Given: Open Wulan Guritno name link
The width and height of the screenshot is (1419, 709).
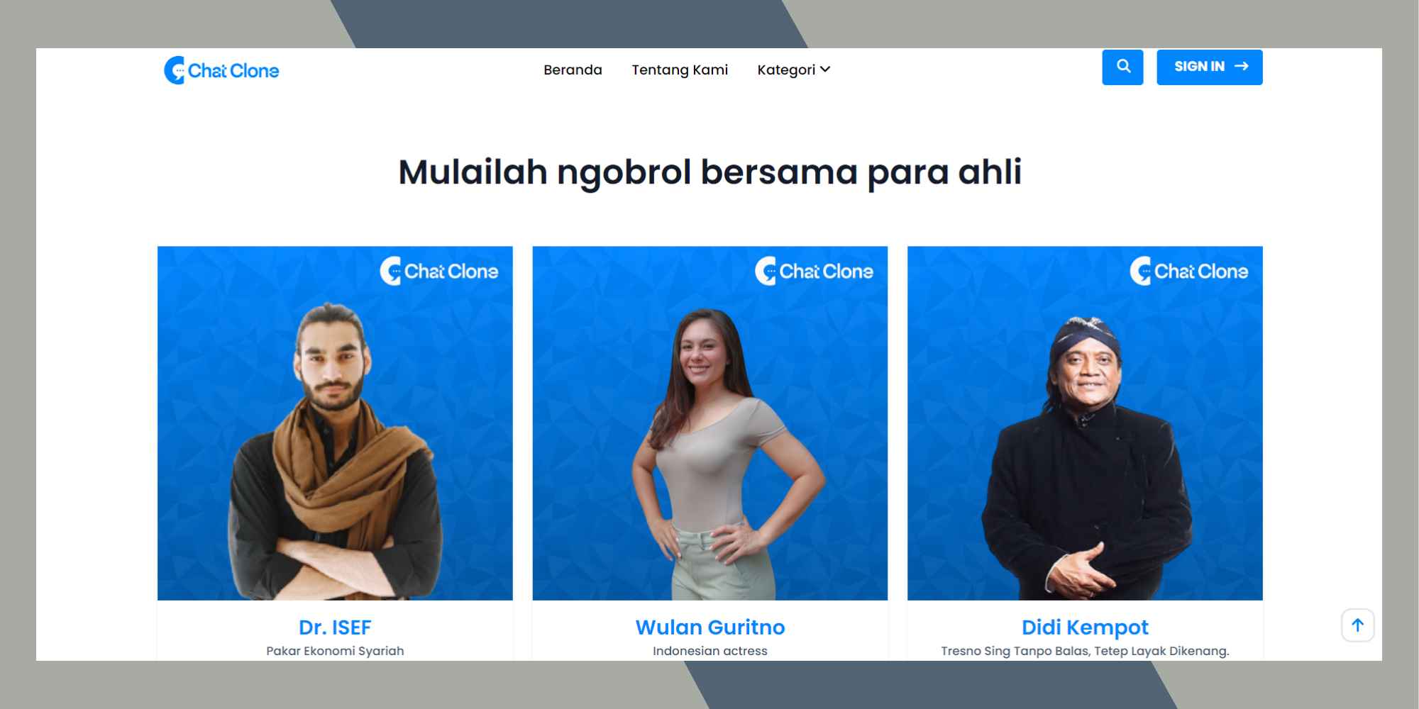Looking at the screenshot, I should (x=710, y=627).
